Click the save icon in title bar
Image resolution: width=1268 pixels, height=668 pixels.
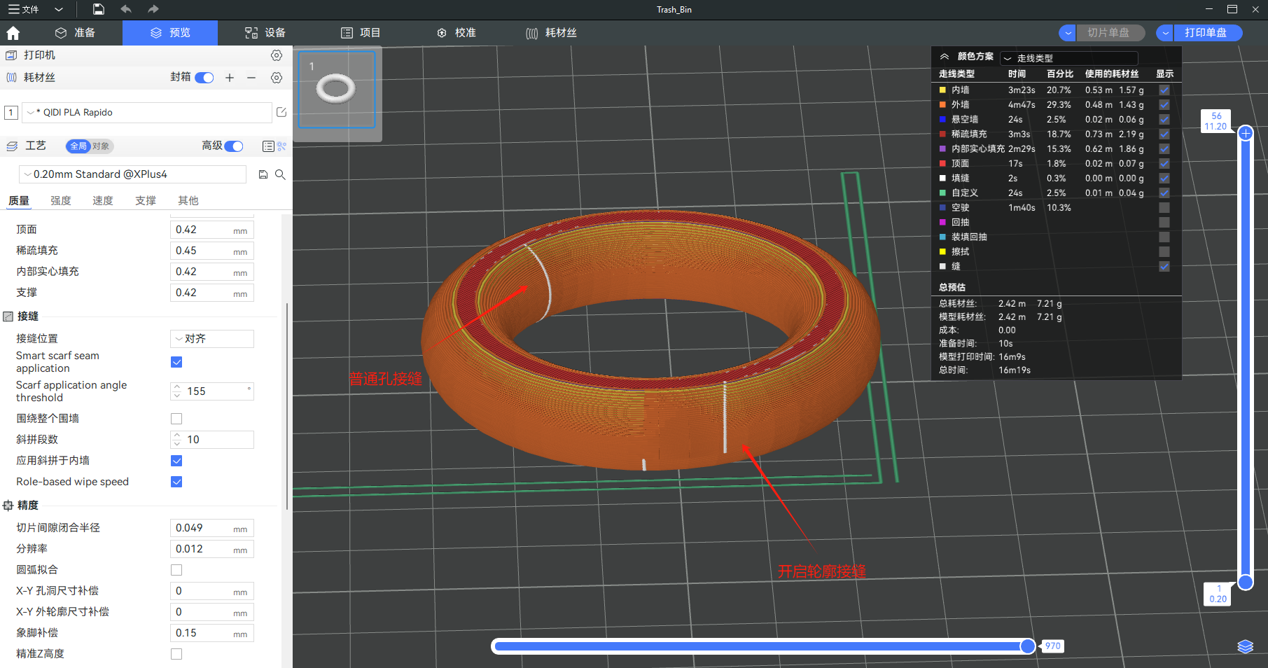[99, 9]
